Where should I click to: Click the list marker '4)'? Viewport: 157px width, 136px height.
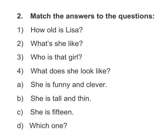click(x=20, y=71)
